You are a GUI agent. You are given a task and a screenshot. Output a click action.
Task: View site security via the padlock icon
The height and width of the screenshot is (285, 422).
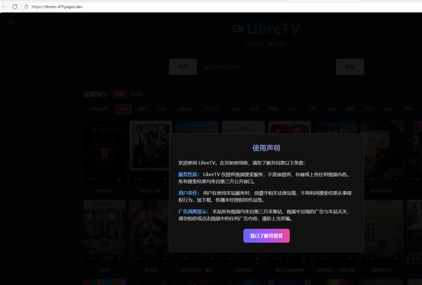click(26, 6)
